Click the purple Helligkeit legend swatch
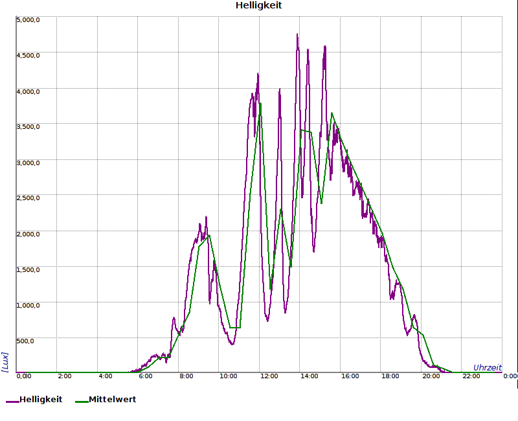 click(12, 402)
